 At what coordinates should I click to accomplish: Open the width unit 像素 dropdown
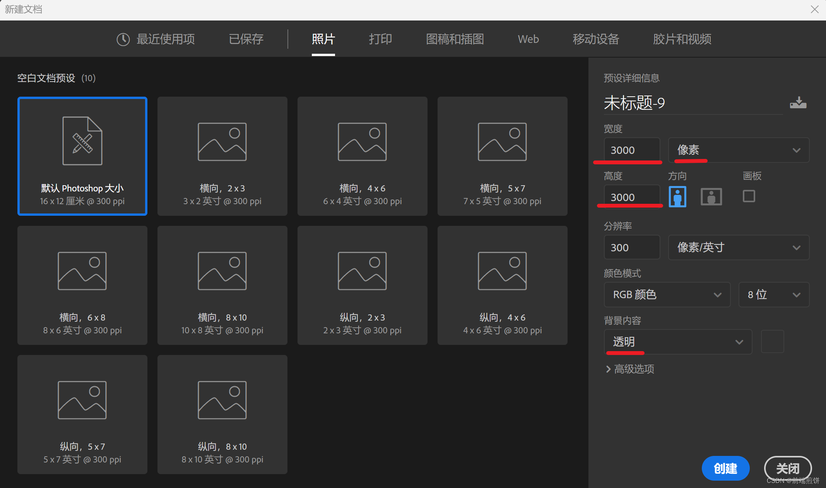(738, 150)
